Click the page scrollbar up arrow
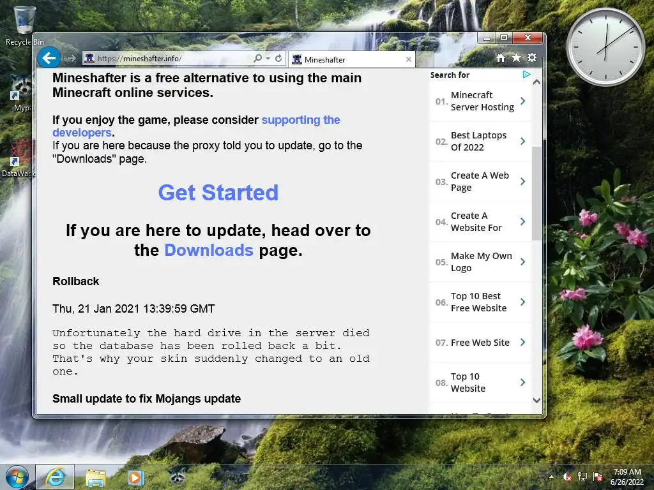The height and width of the screenshot is (490, 654). tap(536, 82)
